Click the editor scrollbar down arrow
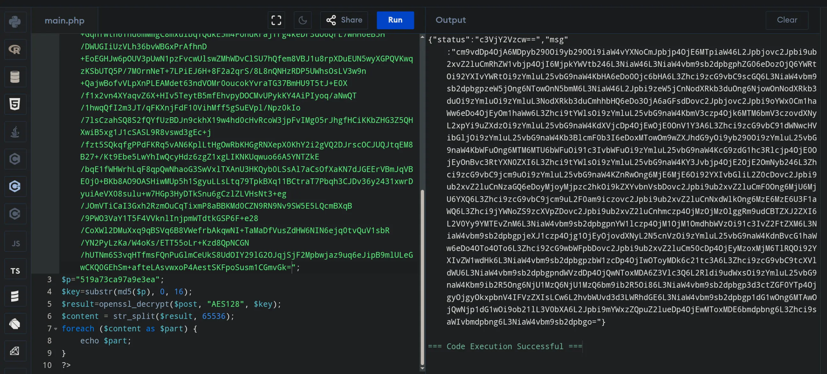The image size is (827, 374). 422,369
